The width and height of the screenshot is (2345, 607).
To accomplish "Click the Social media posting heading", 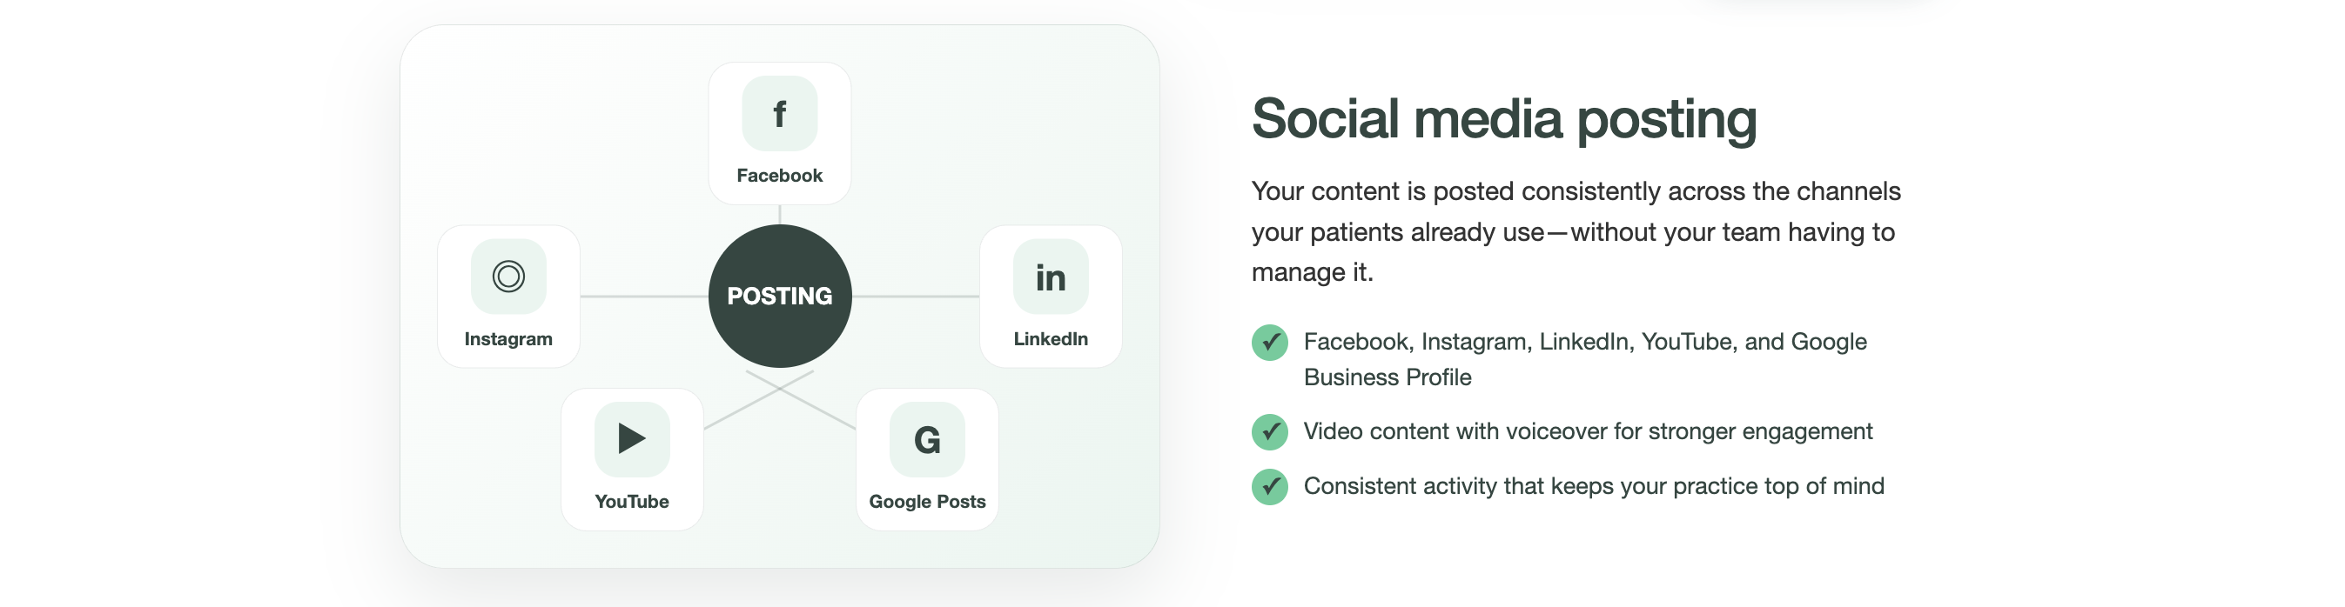I will click(1504, 119).
